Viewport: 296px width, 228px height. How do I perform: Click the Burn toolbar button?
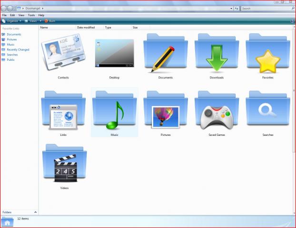tap(51, 21)
